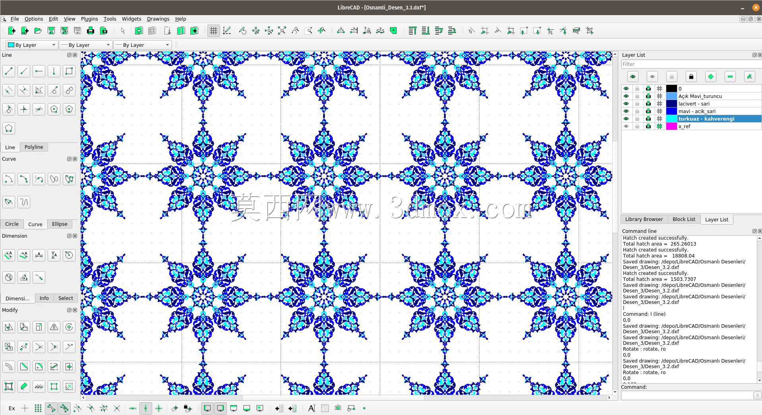
Task: Toggle free snap crosshair icon
Action: pyautogui.click(x=25, y=408)
